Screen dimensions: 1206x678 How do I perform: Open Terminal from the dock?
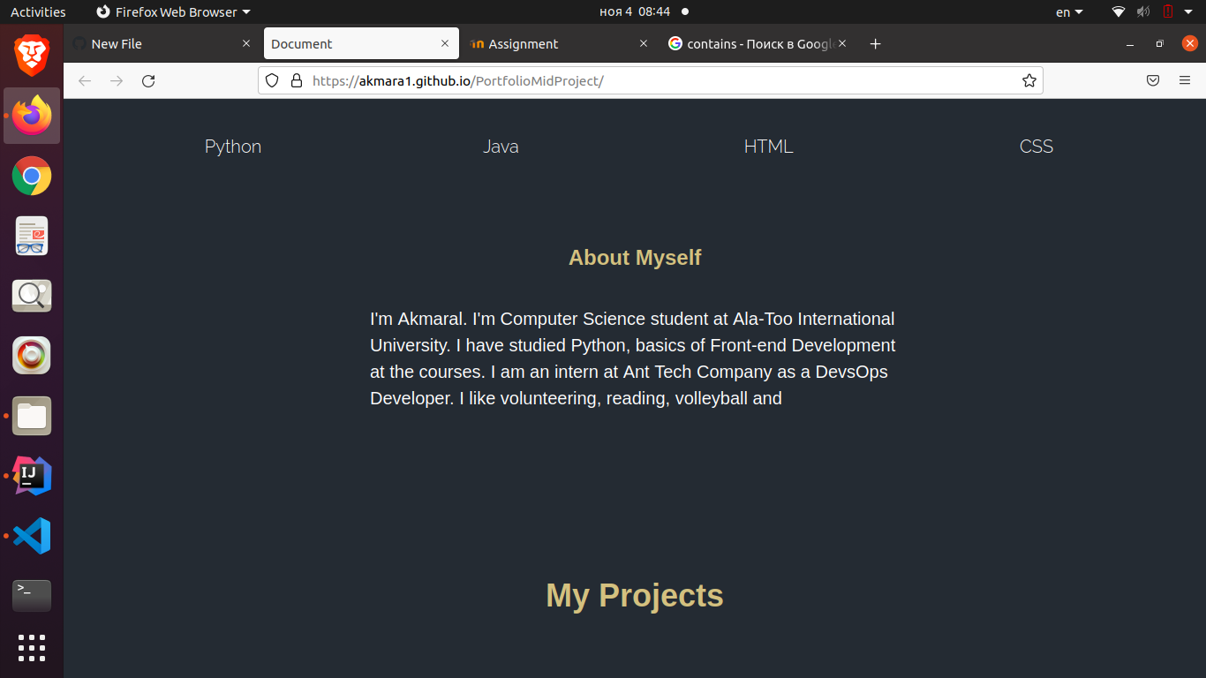point(32,596)
